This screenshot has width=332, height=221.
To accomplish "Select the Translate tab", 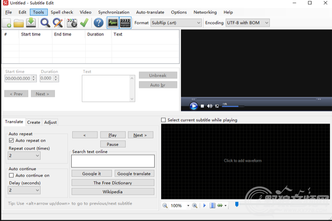I will (x=14, y=121).
